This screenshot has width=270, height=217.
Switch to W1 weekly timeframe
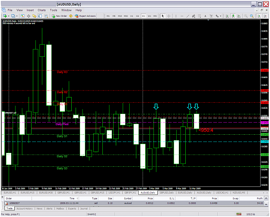pyautogui.click(x=149, y=16)
